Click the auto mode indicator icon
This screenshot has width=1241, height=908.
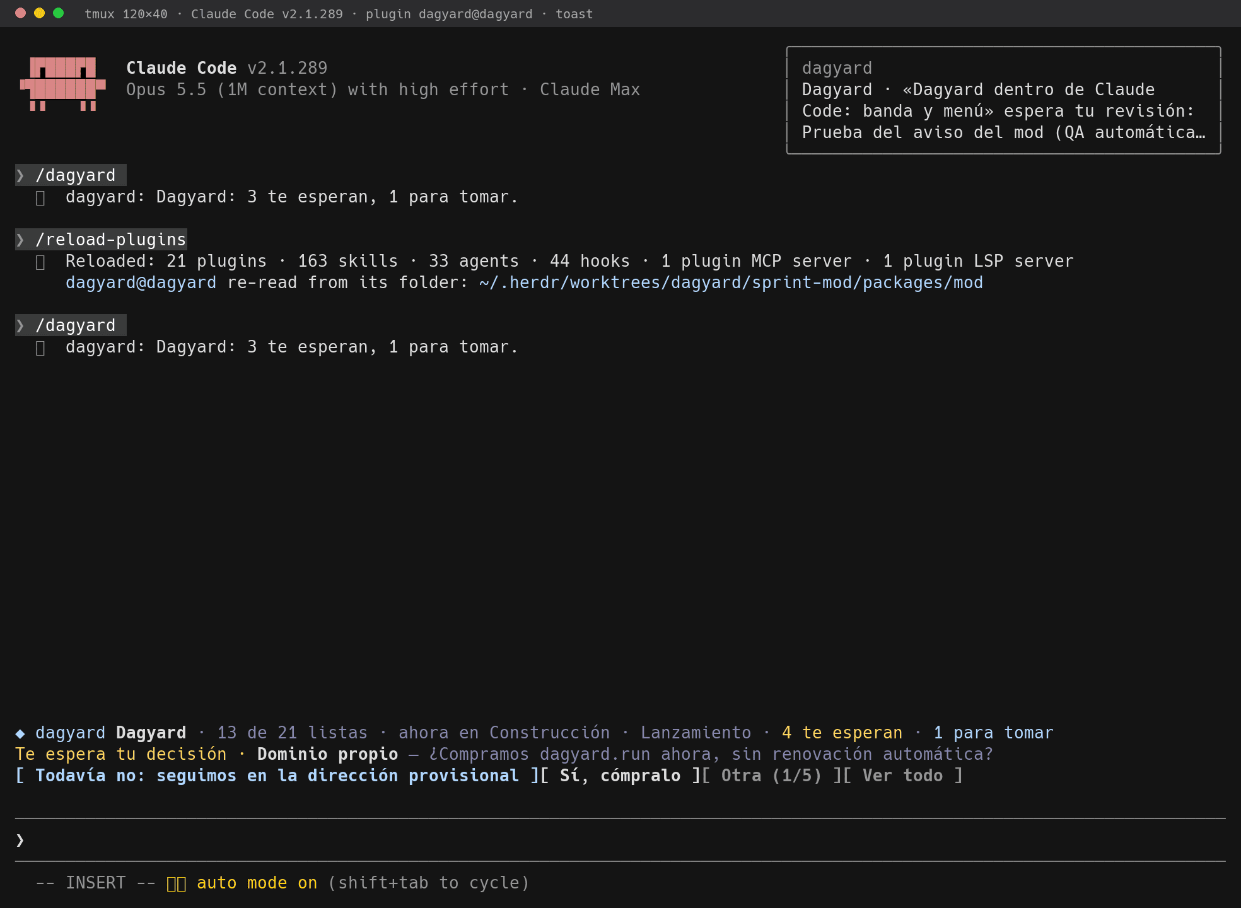(177, 883)
